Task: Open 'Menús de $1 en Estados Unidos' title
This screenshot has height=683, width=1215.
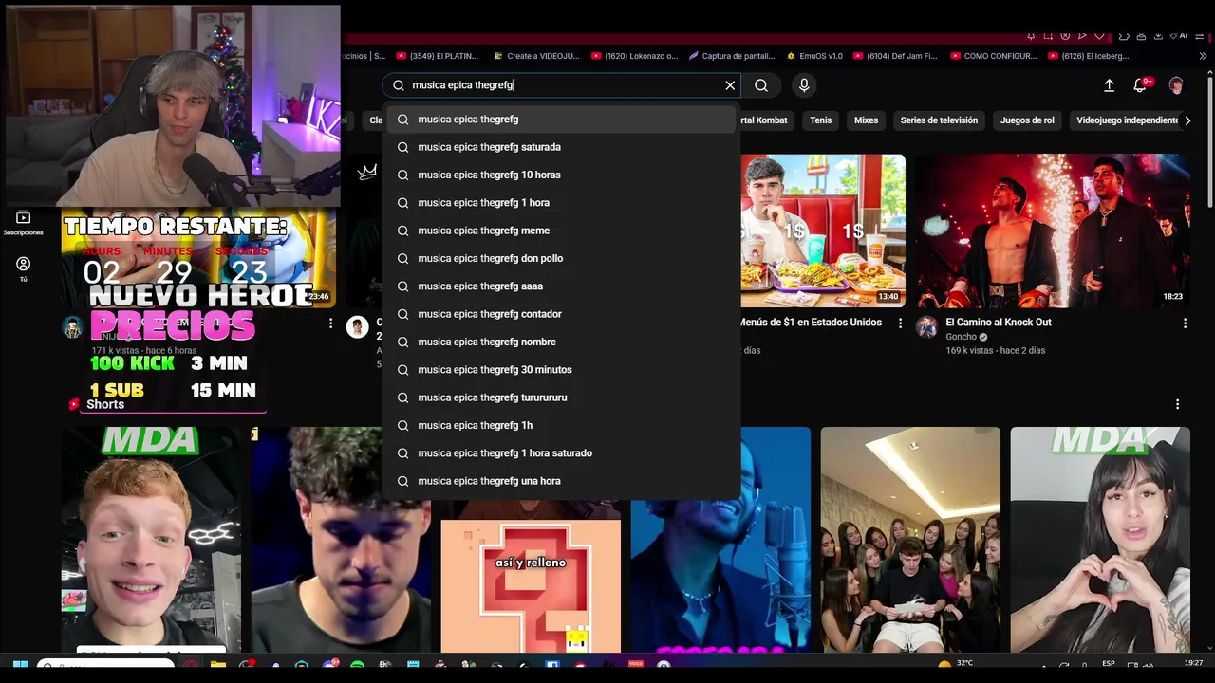Action: 811,323
